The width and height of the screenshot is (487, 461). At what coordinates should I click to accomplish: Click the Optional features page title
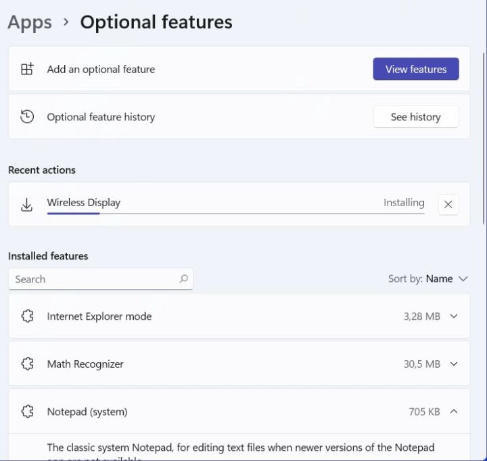(156, 22)
